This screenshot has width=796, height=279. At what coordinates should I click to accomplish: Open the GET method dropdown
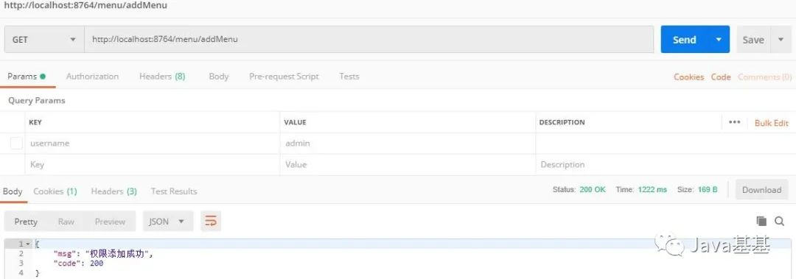click(44, 40)
